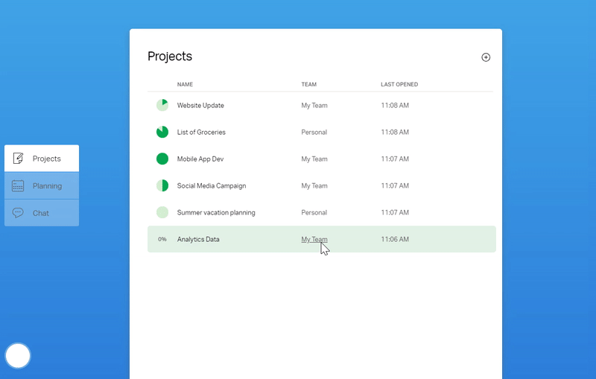Click the LAST OPENED column header
Screen dimensions: 596x379
pos(399,84)
